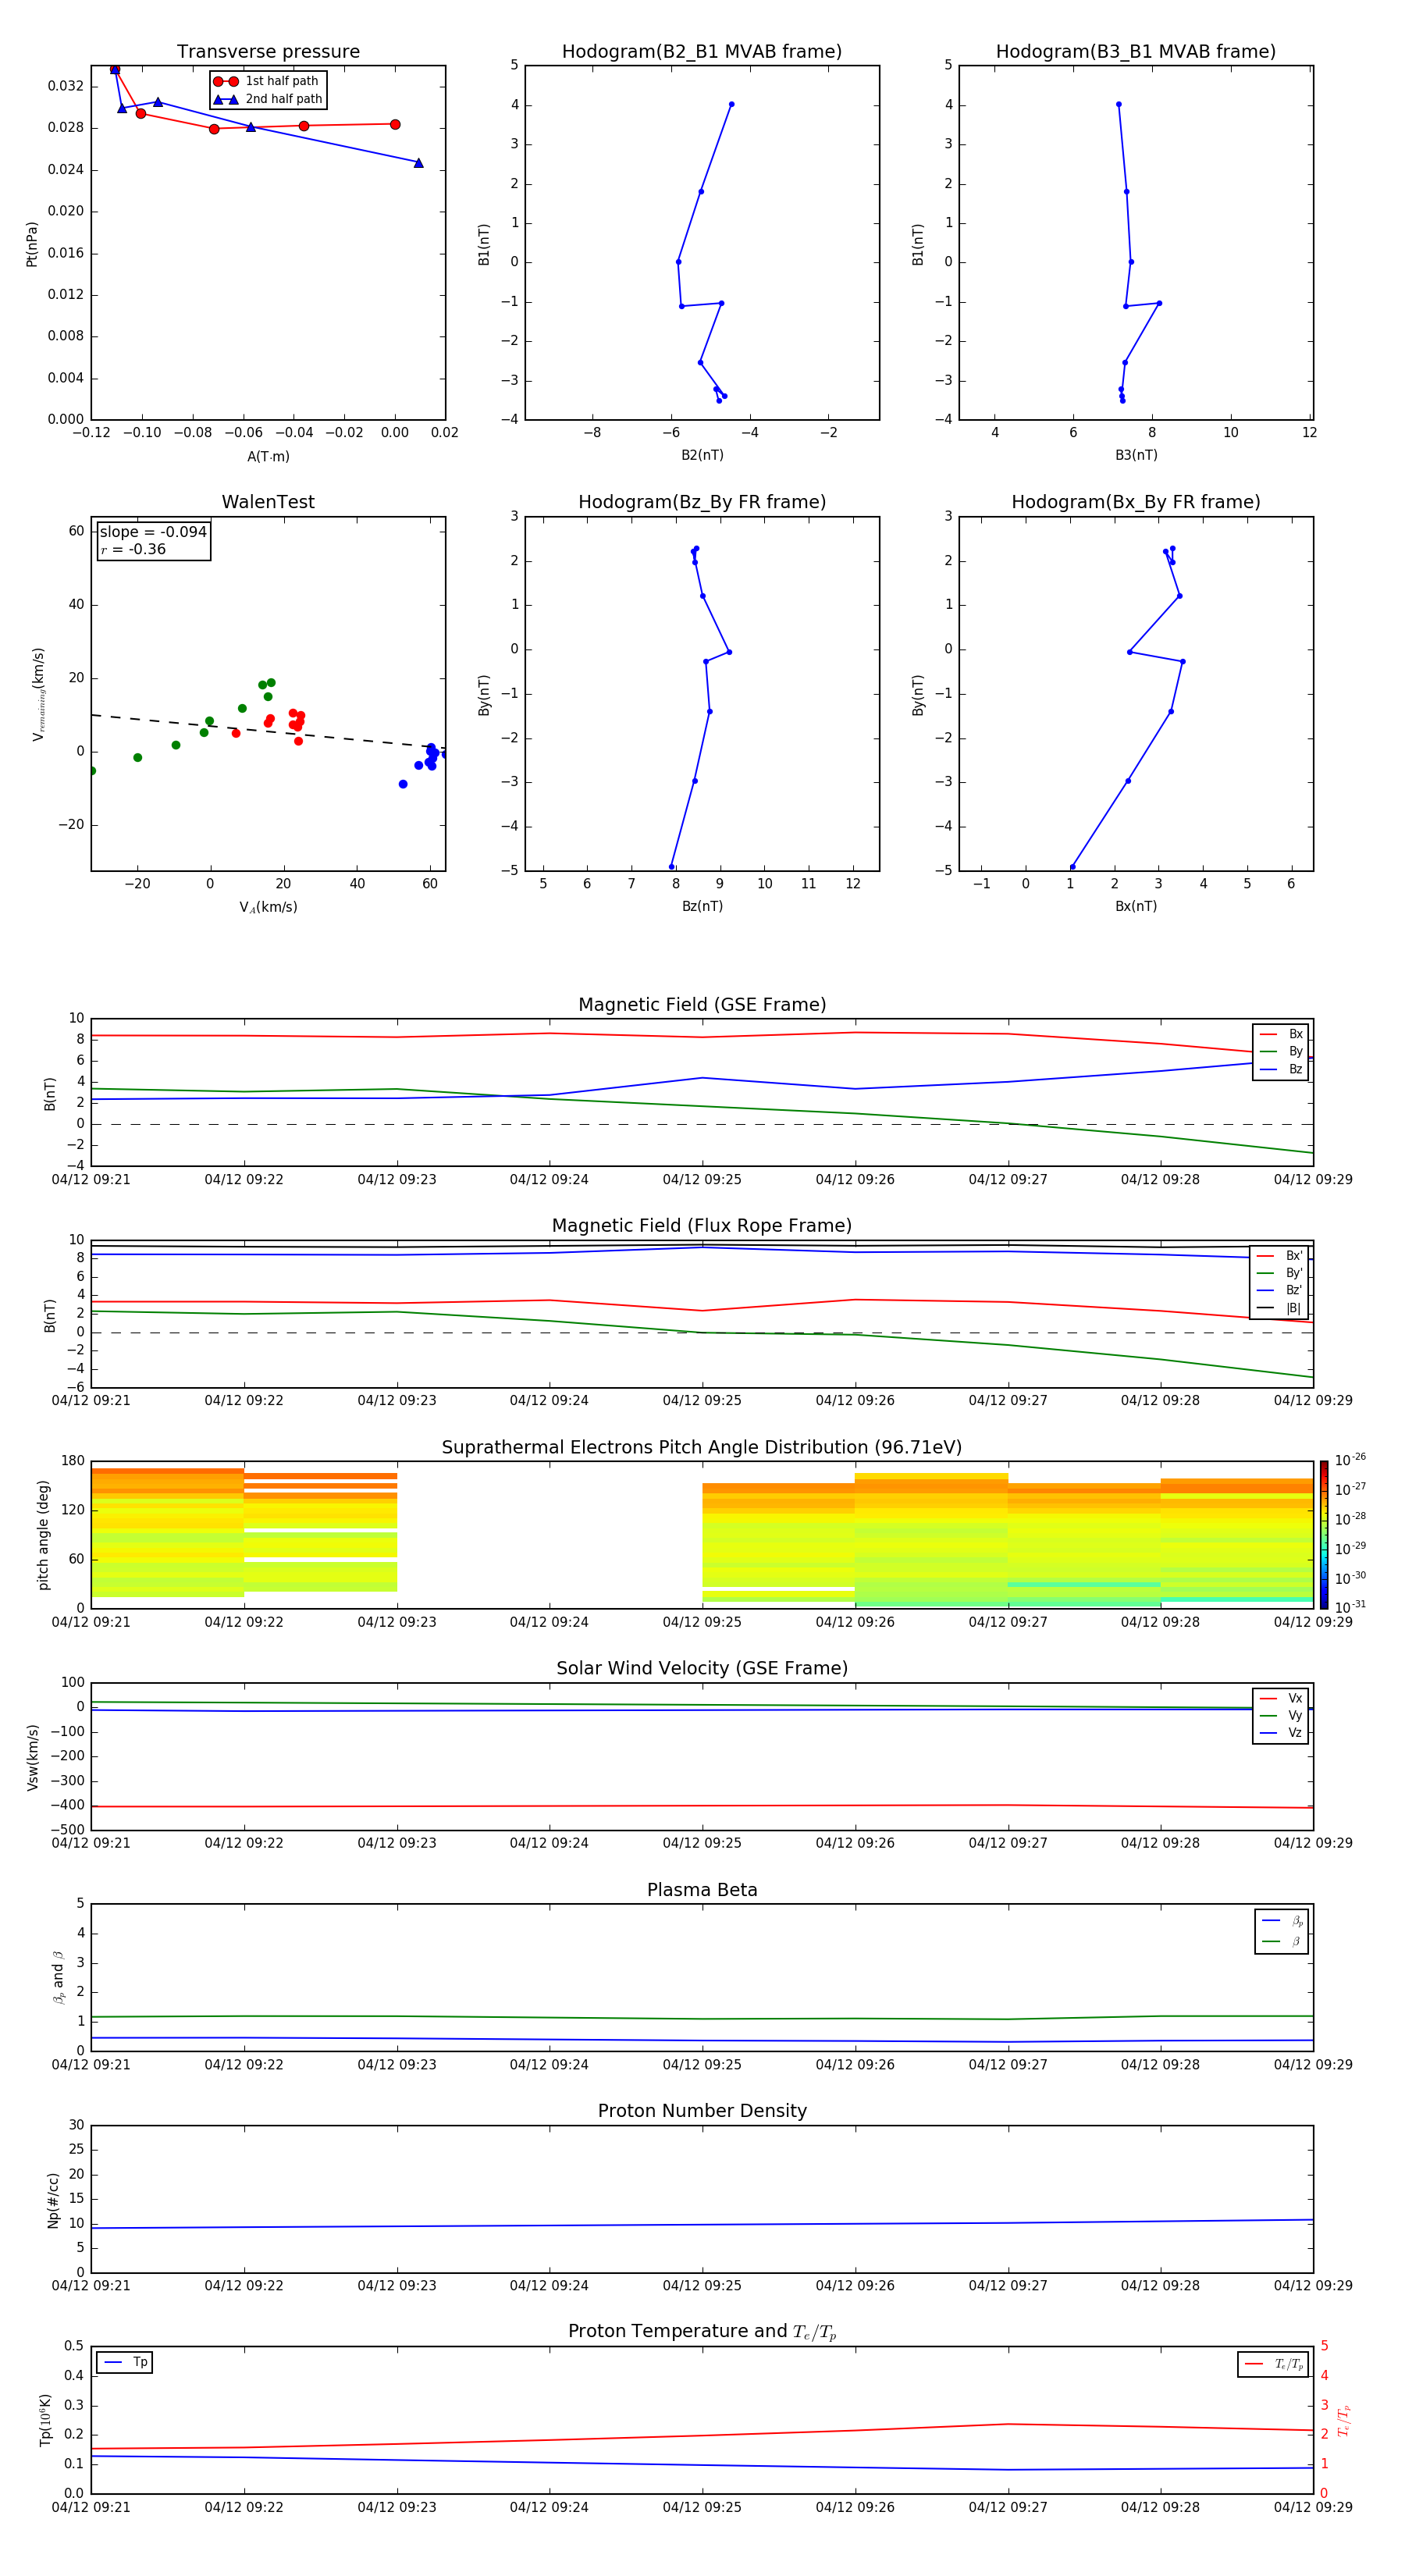
Task: Click the 'A(T·m)' x-axis label
Action: pyautogui.click(x=268, y=456)
